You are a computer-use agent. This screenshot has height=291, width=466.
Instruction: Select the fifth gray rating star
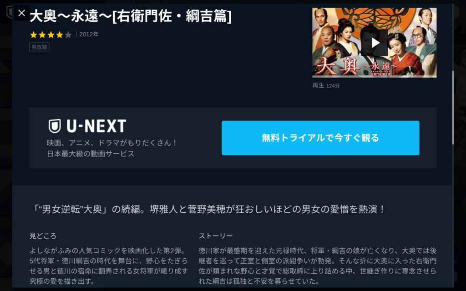[x=68, y=35]
